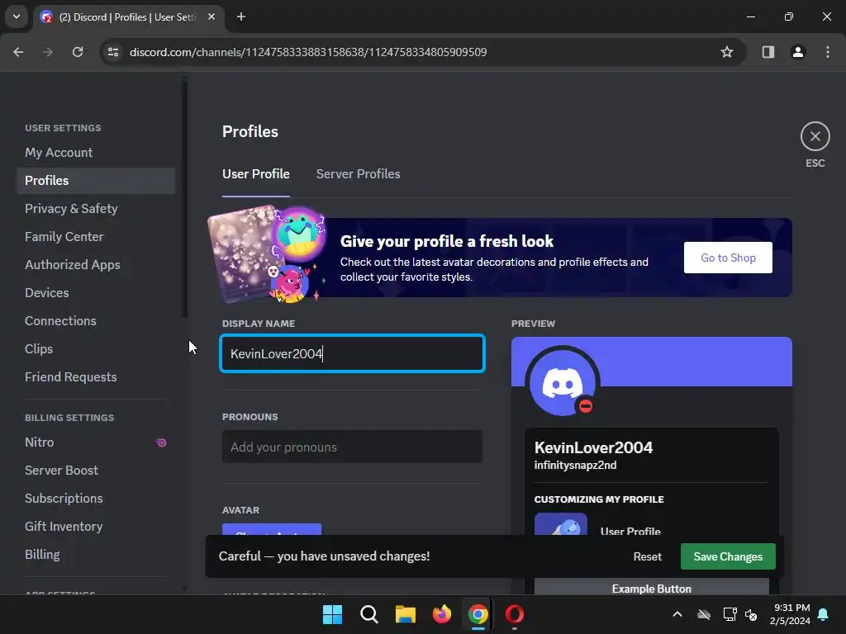Click the User Profile activity thumbnail
The height and width of the screenshot is (634, 846).
click(561, 524)
